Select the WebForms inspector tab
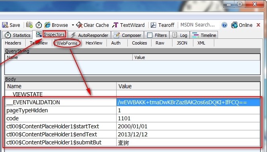This screenshot has width=267, height=152. point(67,43)
